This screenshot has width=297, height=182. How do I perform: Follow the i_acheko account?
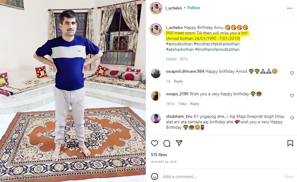pyautogui.click(x=194, y=8)
